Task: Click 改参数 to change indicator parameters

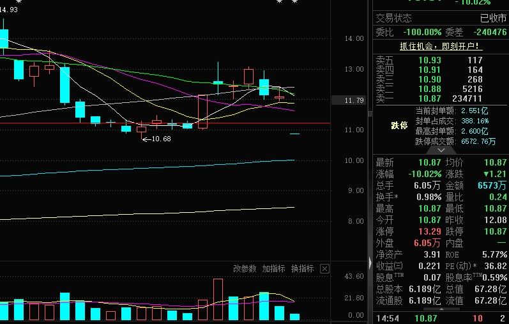Action: (245, 269)
